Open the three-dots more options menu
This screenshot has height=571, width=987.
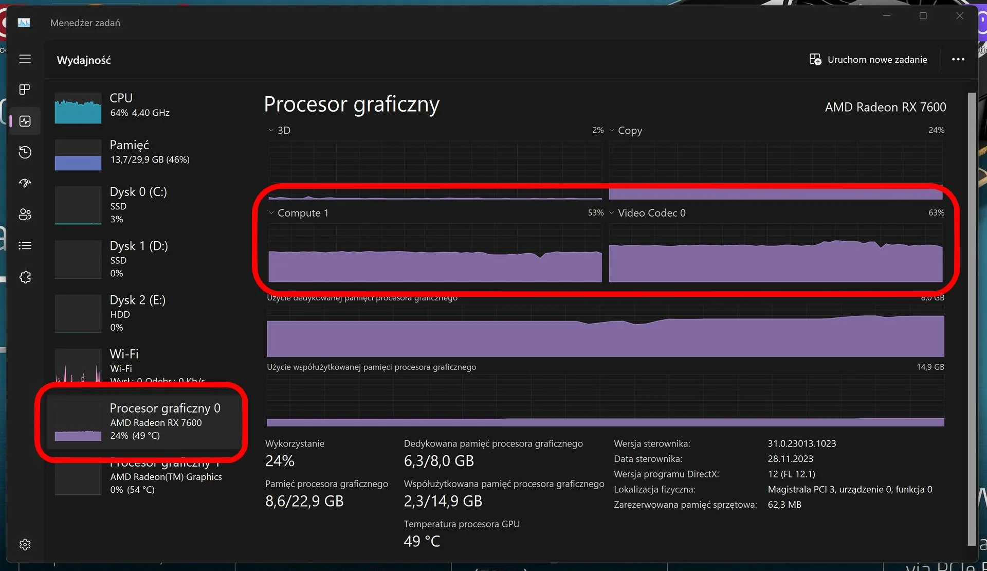958,60
